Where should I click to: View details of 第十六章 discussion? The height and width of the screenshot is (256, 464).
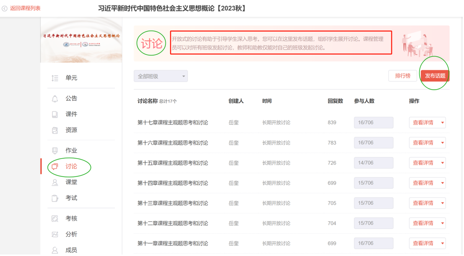tap(423, 143)
